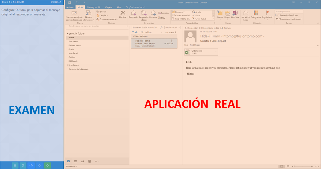Expand the Pasos rápidos gallery
The image size is (321, 169).
[x=213, y=19]
